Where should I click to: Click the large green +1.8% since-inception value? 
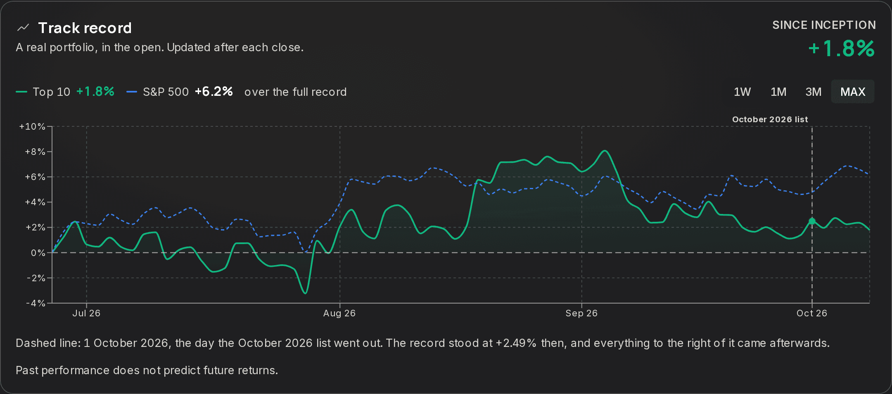click(x=841, y=48)
